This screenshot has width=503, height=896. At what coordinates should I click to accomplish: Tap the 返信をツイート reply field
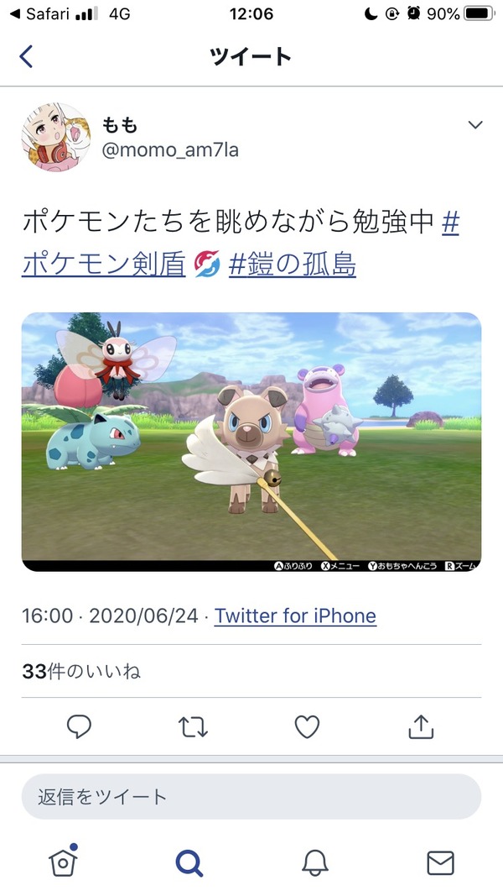[x=251, y=797]
